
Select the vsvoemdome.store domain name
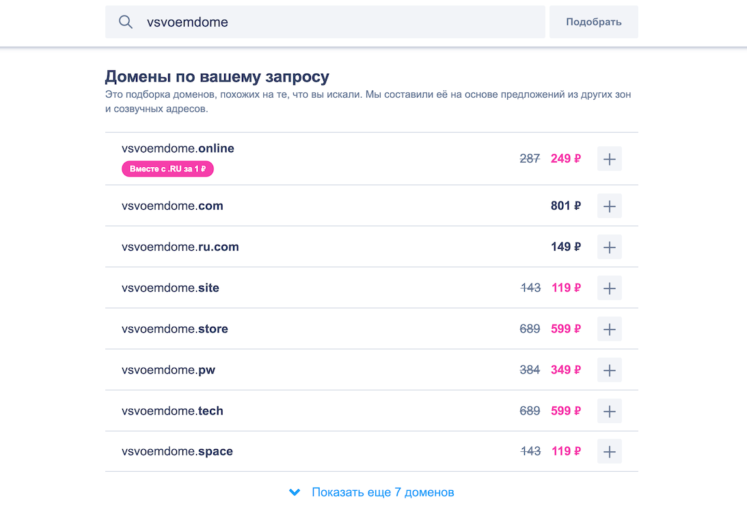point(174,329)
